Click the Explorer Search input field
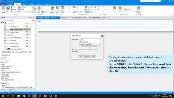174x98 pixels. [21, 20]
